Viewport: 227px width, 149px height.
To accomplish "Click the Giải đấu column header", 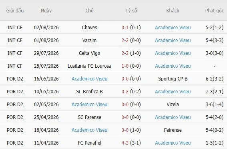I will coord(15,10).
